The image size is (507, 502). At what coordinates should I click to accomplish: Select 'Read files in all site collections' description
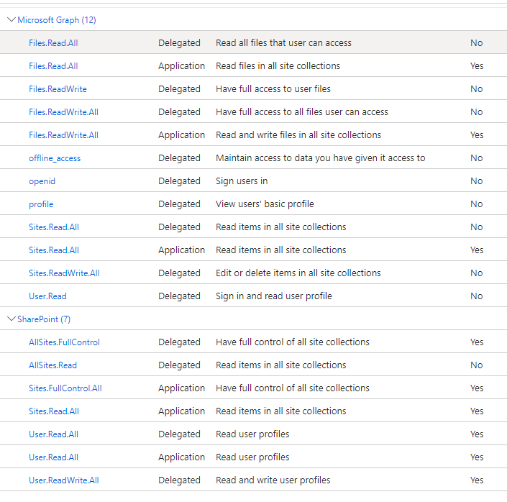click(x=278, y=66)
